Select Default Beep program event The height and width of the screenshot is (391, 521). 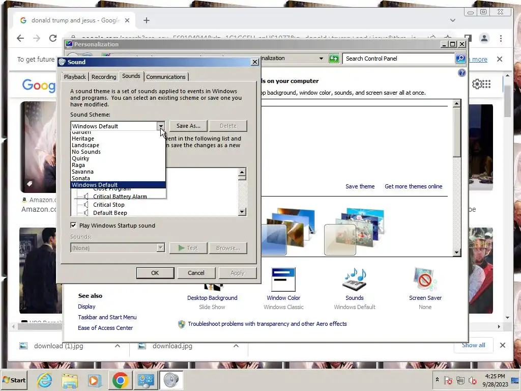click(110, 213)
